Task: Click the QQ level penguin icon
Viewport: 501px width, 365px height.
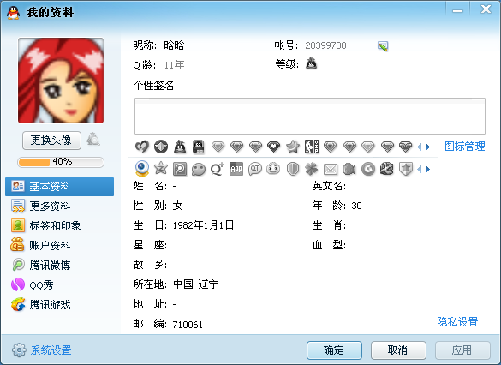Action: pos(312,63)
